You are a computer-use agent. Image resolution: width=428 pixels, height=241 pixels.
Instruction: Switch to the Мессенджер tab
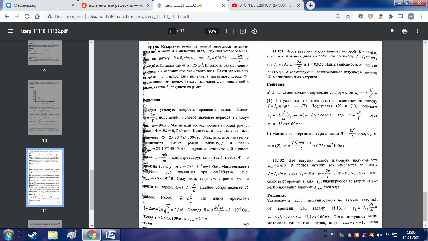tap(40, 5)
